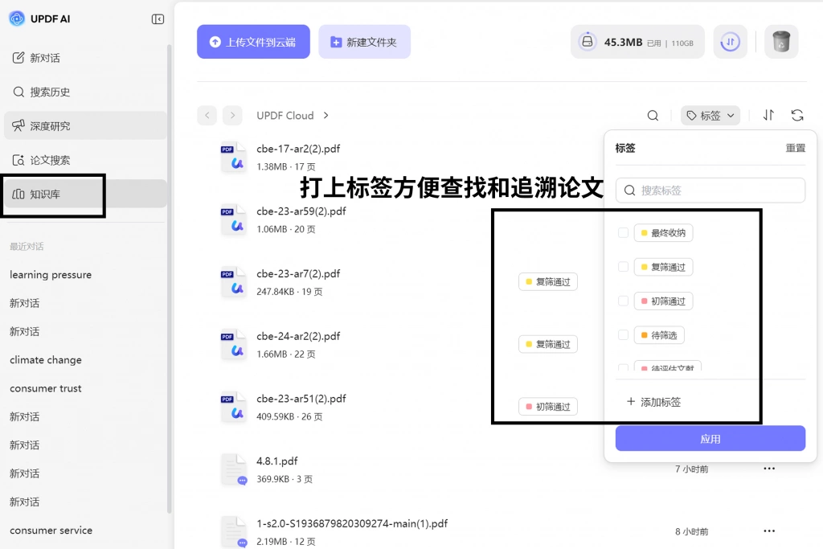Click the cloud storage 45.3MB usage indicator
The width and height of the screenshot is (823, 549).
(x=637, y=42)
